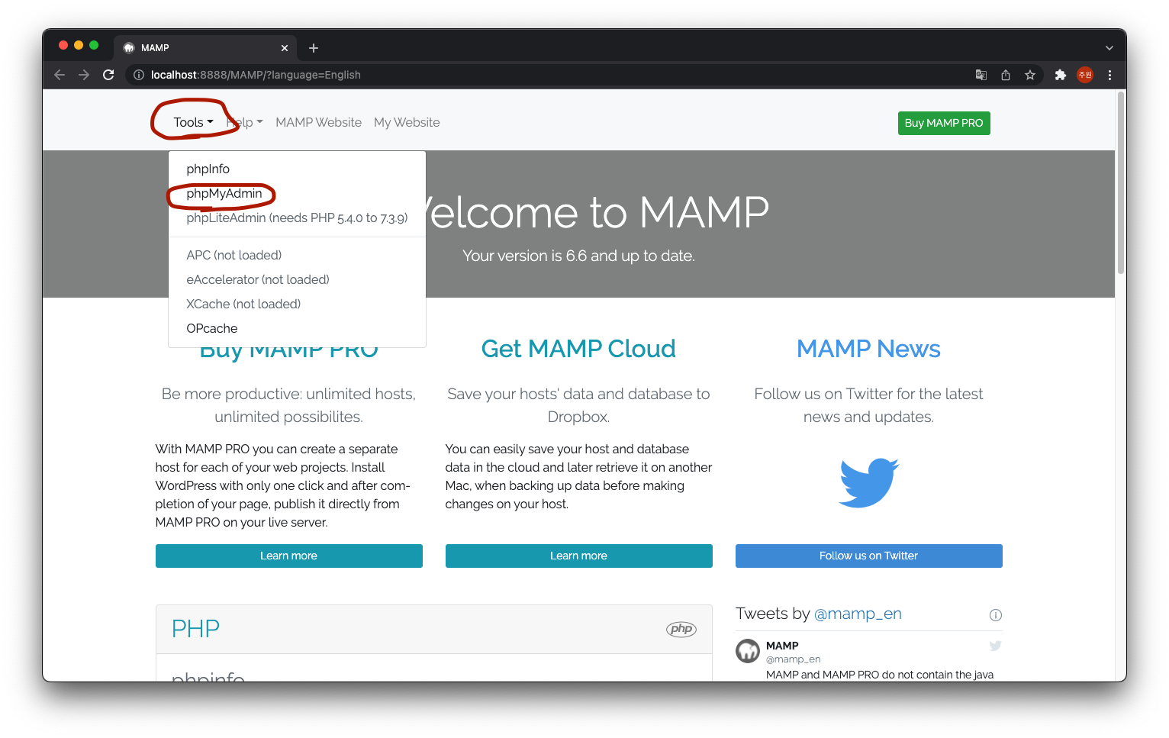Expand the Help dropdown menu
1169x738 pixels.
click(244, 122)
